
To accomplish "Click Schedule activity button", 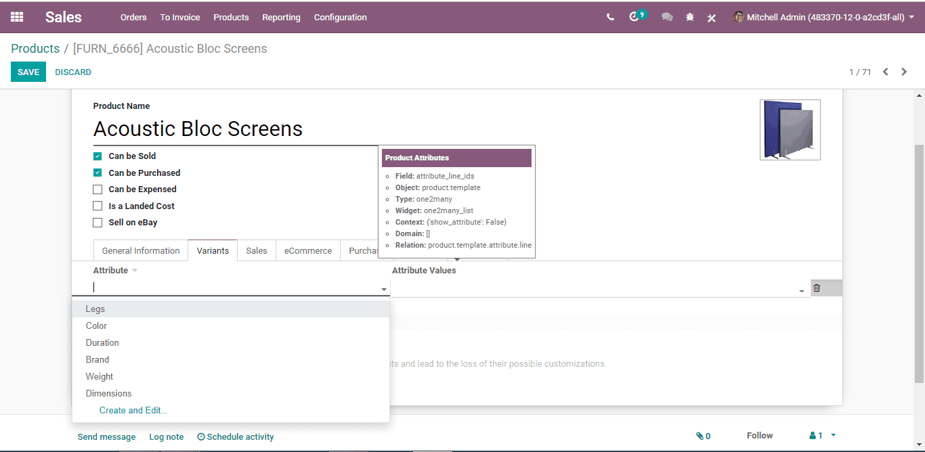I will pyautogui.click(x=236, y=437).
